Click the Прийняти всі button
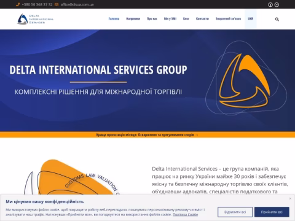This screenshot has width=295, height=221. [x=272, y=212]
